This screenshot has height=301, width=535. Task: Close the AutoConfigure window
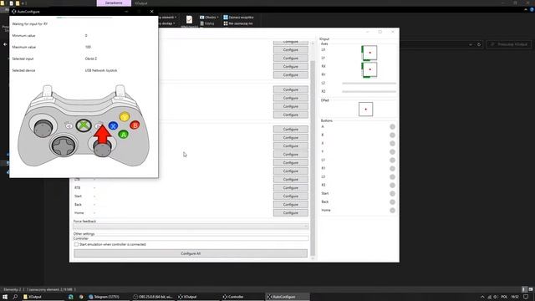tap(152, 11)
